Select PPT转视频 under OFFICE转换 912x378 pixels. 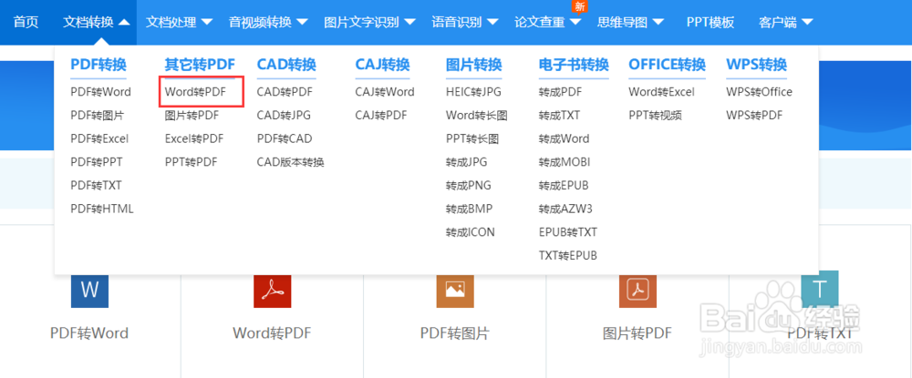pyautogui.click(x=655, y=116)
